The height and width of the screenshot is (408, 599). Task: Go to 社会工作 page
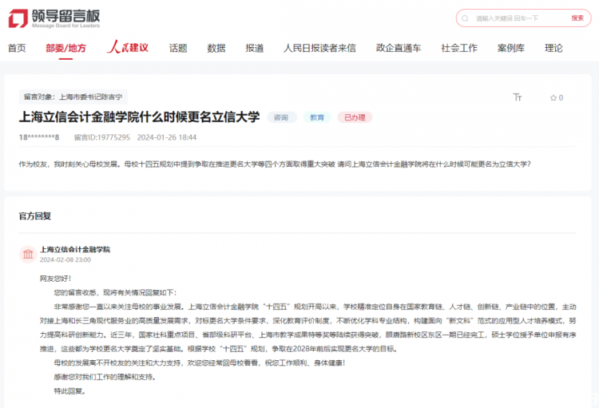459,48
